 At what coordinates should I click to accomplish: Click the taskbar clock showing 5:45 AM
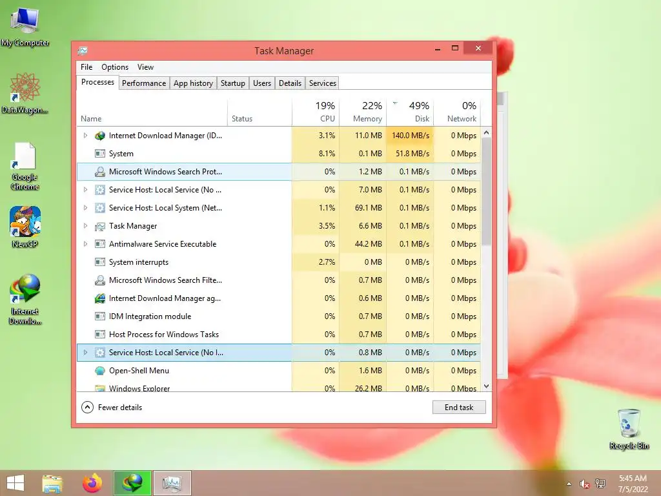pos(633,484)
